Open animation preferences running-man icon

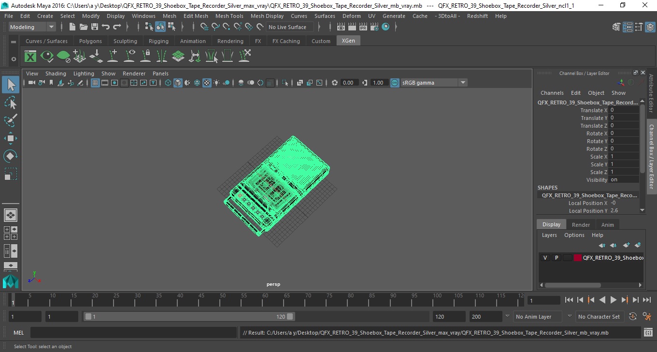647,316
